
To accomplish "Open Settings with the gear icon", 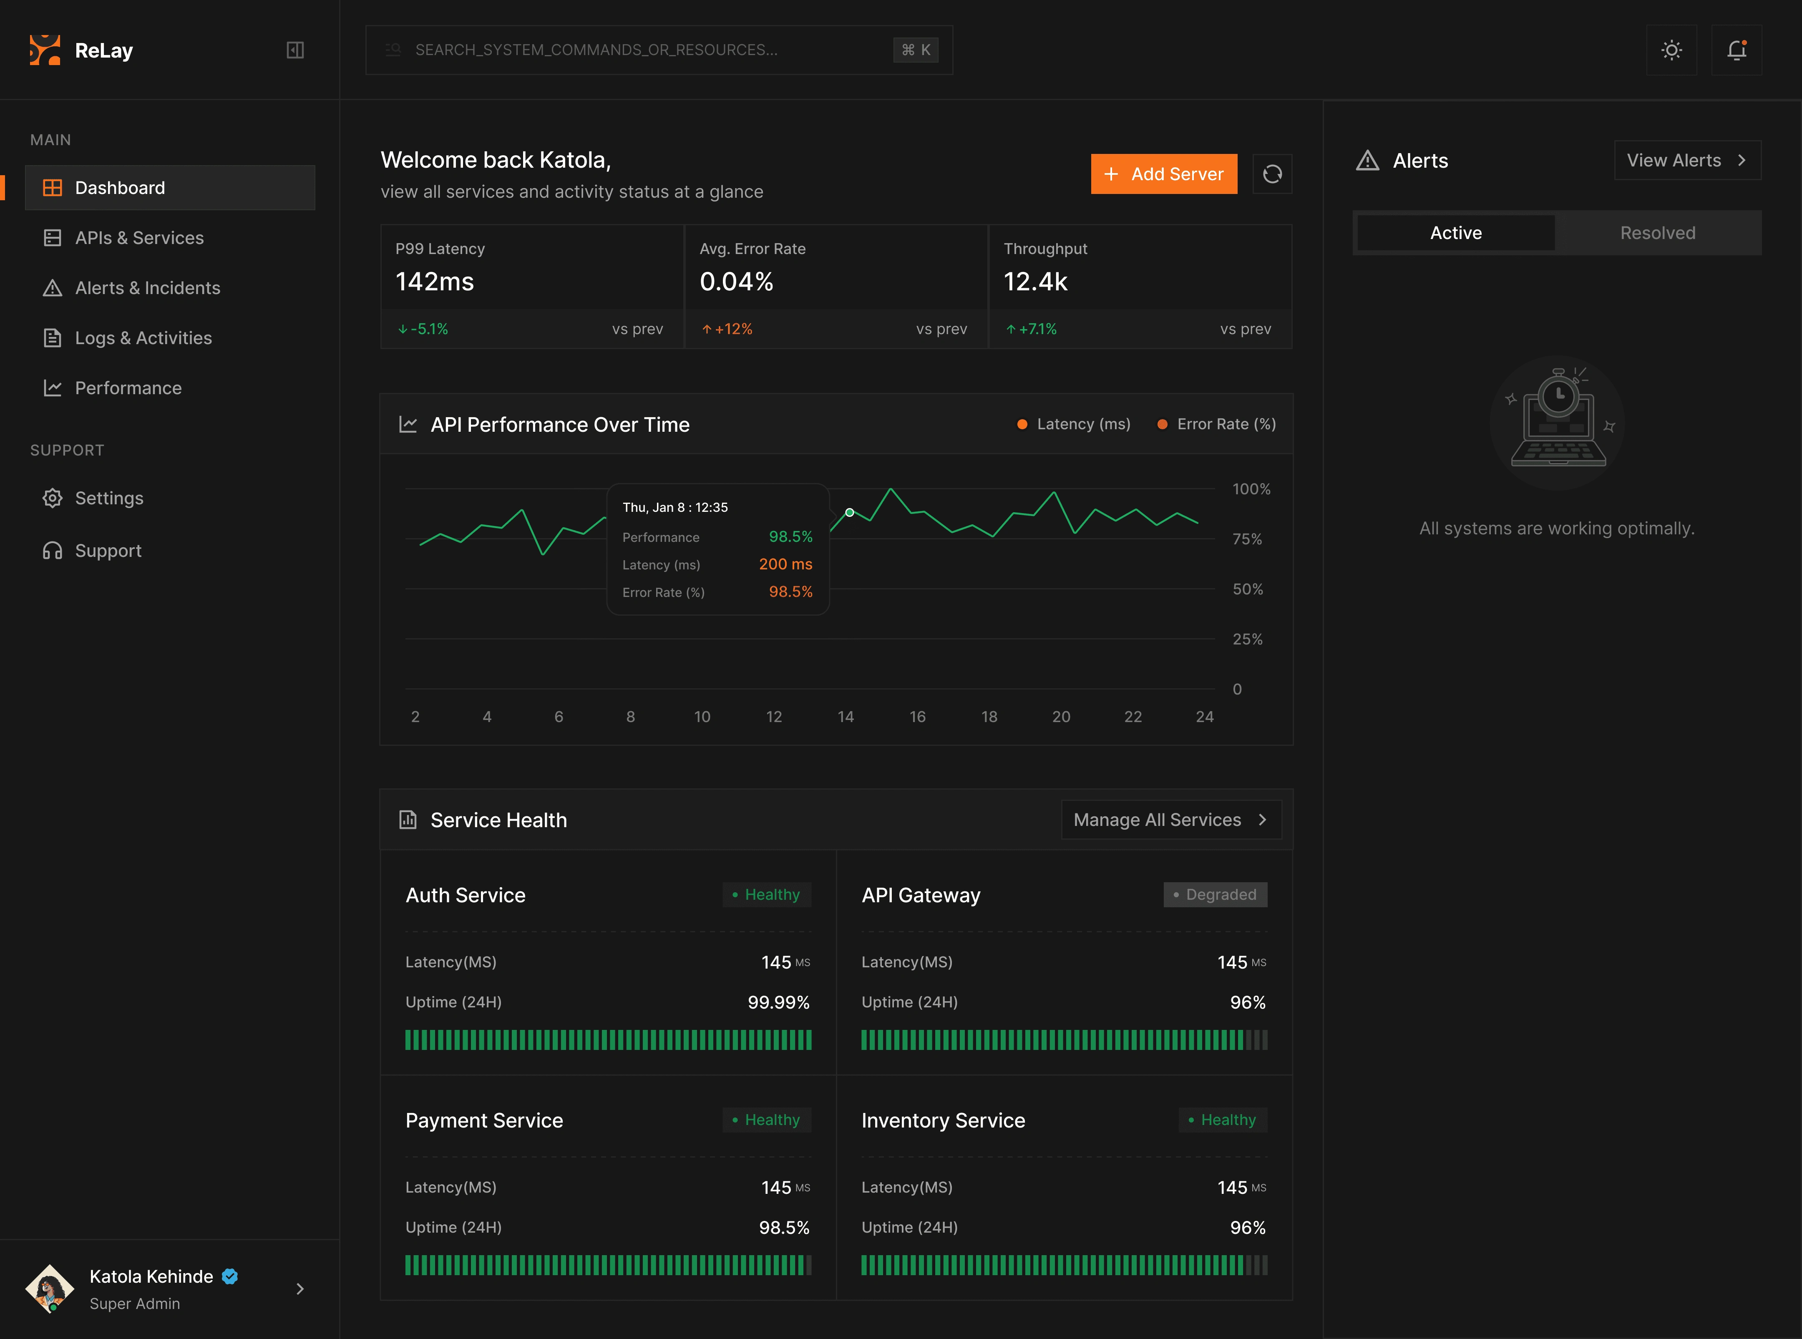I will click(x=53, y=498).
